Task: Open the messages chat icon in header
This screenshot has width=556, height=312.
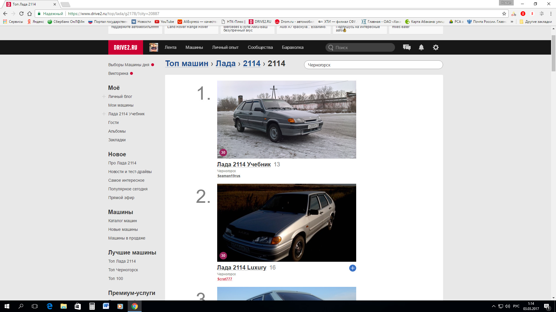Action: tap(407, 47)
